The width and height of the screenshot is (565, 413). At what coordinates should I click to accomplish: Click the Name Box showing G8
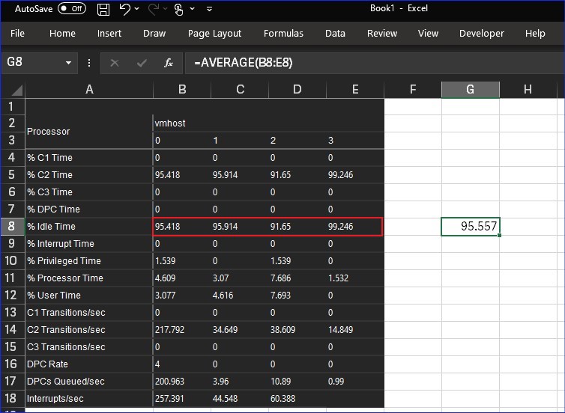pyautogui.click(x=32, y=63)
